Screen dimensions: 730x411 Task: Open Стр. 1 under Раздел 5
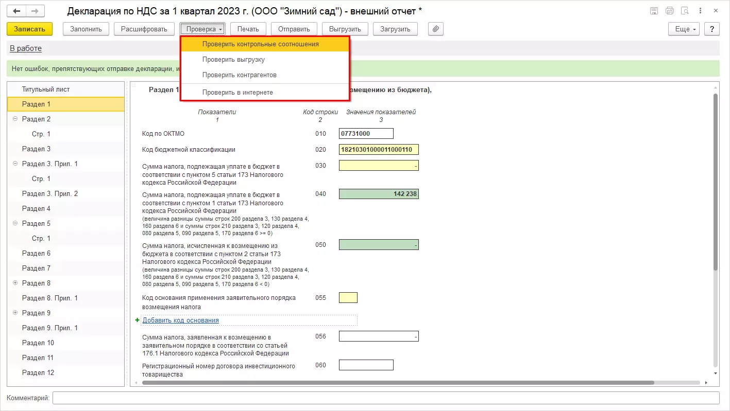(x=66, y=239)
